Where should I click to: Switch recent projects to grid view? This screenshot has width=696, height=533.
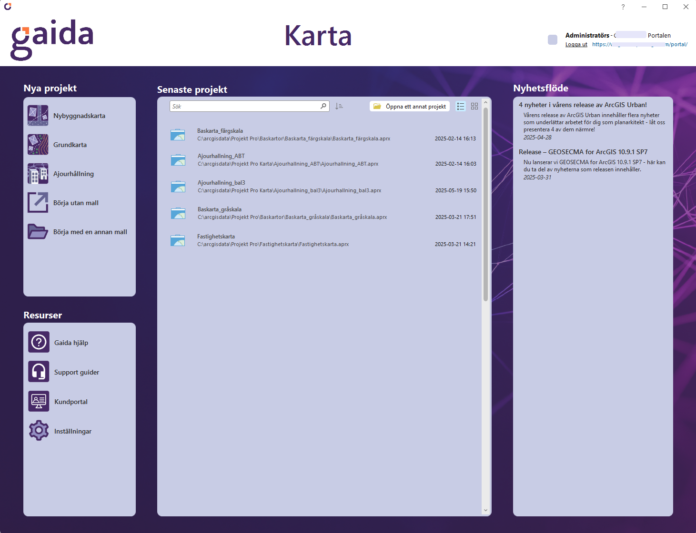(474, 107)
